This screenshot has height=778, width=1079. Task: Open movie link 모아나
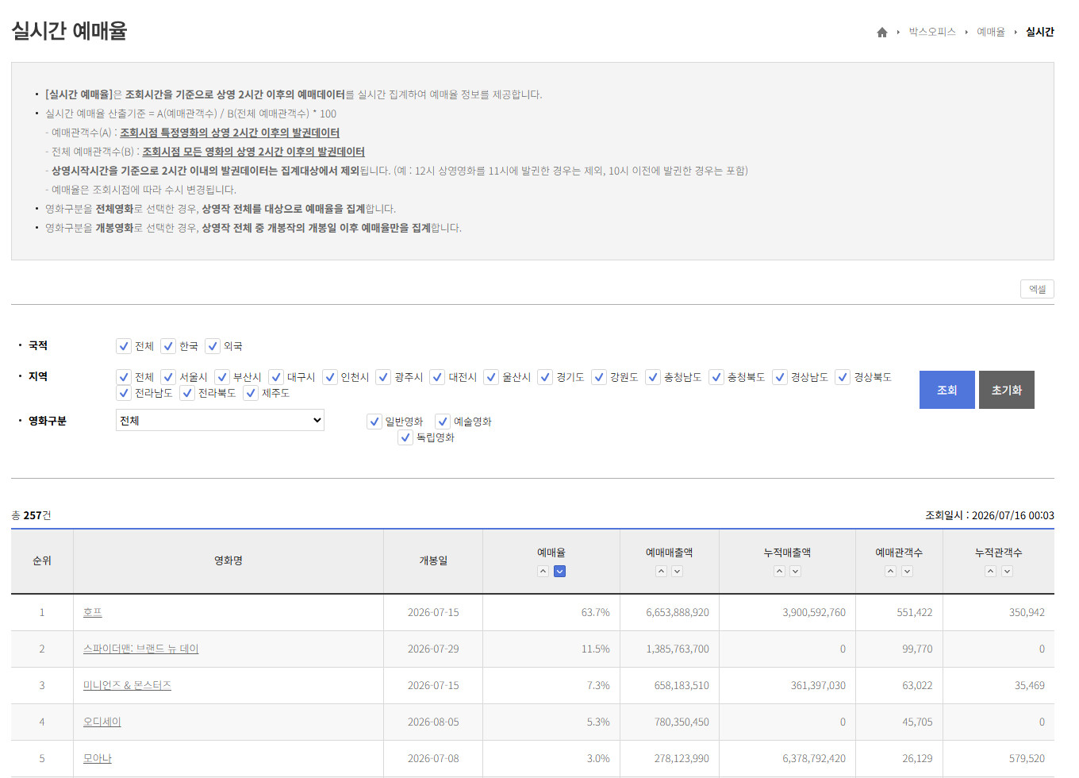[98, 759]
